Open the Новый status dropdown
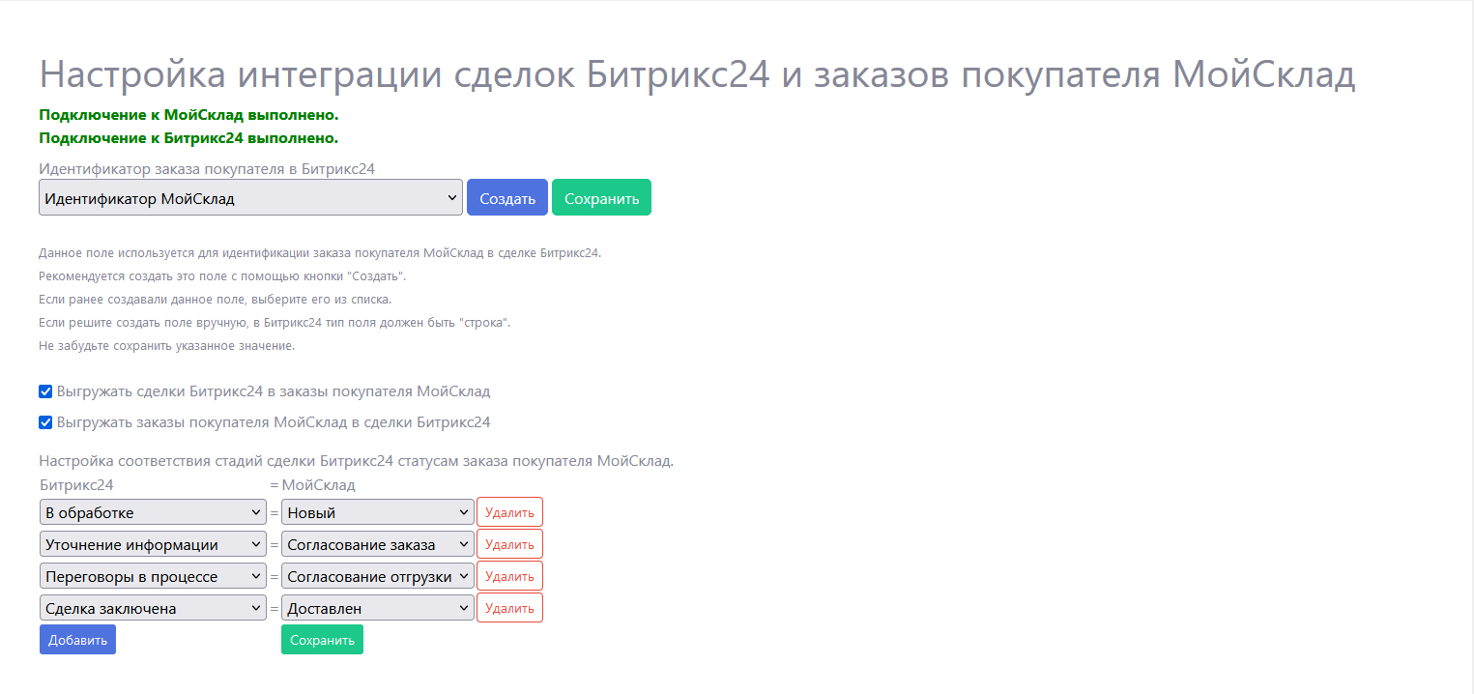Image resolution: width=1474 pixels, height=694 pixels. [x=378, y=512]
